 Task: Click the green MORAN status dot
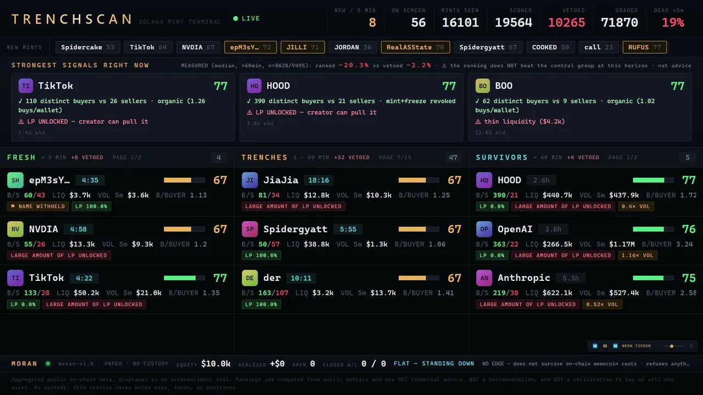tap(48, 363)
